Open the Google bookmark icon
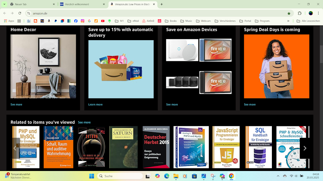Viewport: 323px width, 181px height. [89, 21]
